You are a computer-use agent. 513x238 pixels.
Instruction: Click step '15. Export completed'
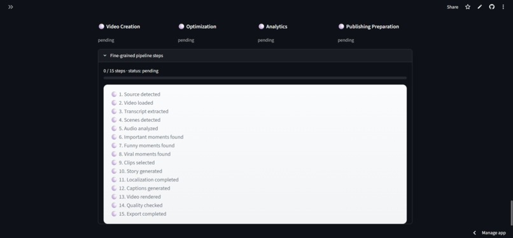(143, 214)
